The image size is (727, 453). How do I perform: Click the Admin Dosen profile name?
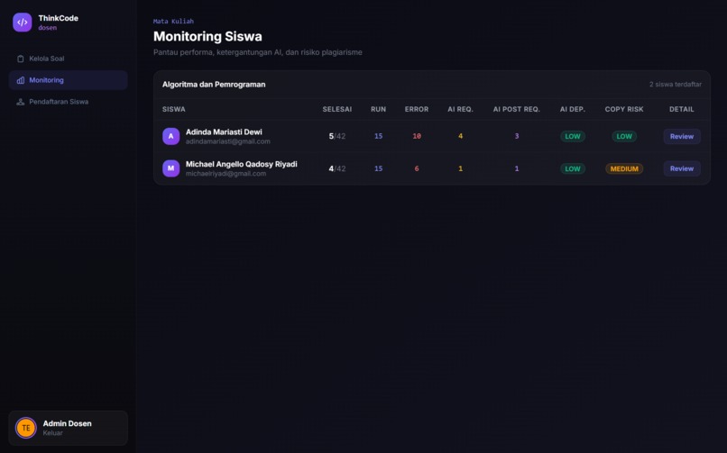point(68,423)
